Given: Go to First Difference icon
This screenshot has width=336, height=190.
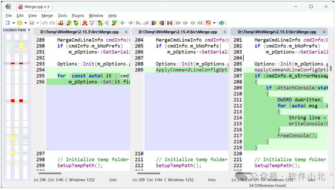Looking at the screenshot, I should tap(100, 23).
